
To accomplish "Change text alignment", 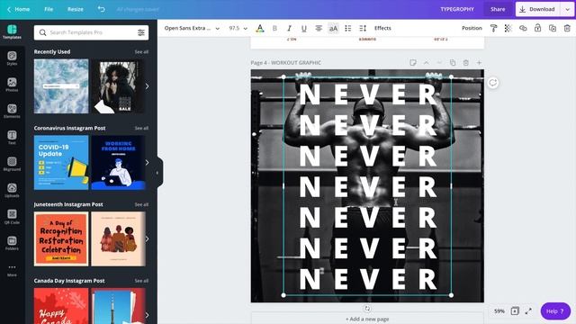I will click(x=319, y=28).
